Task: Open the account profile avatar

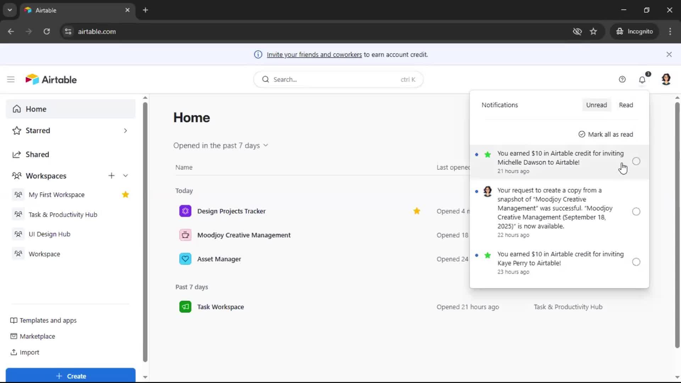Action: coord(666,79)
